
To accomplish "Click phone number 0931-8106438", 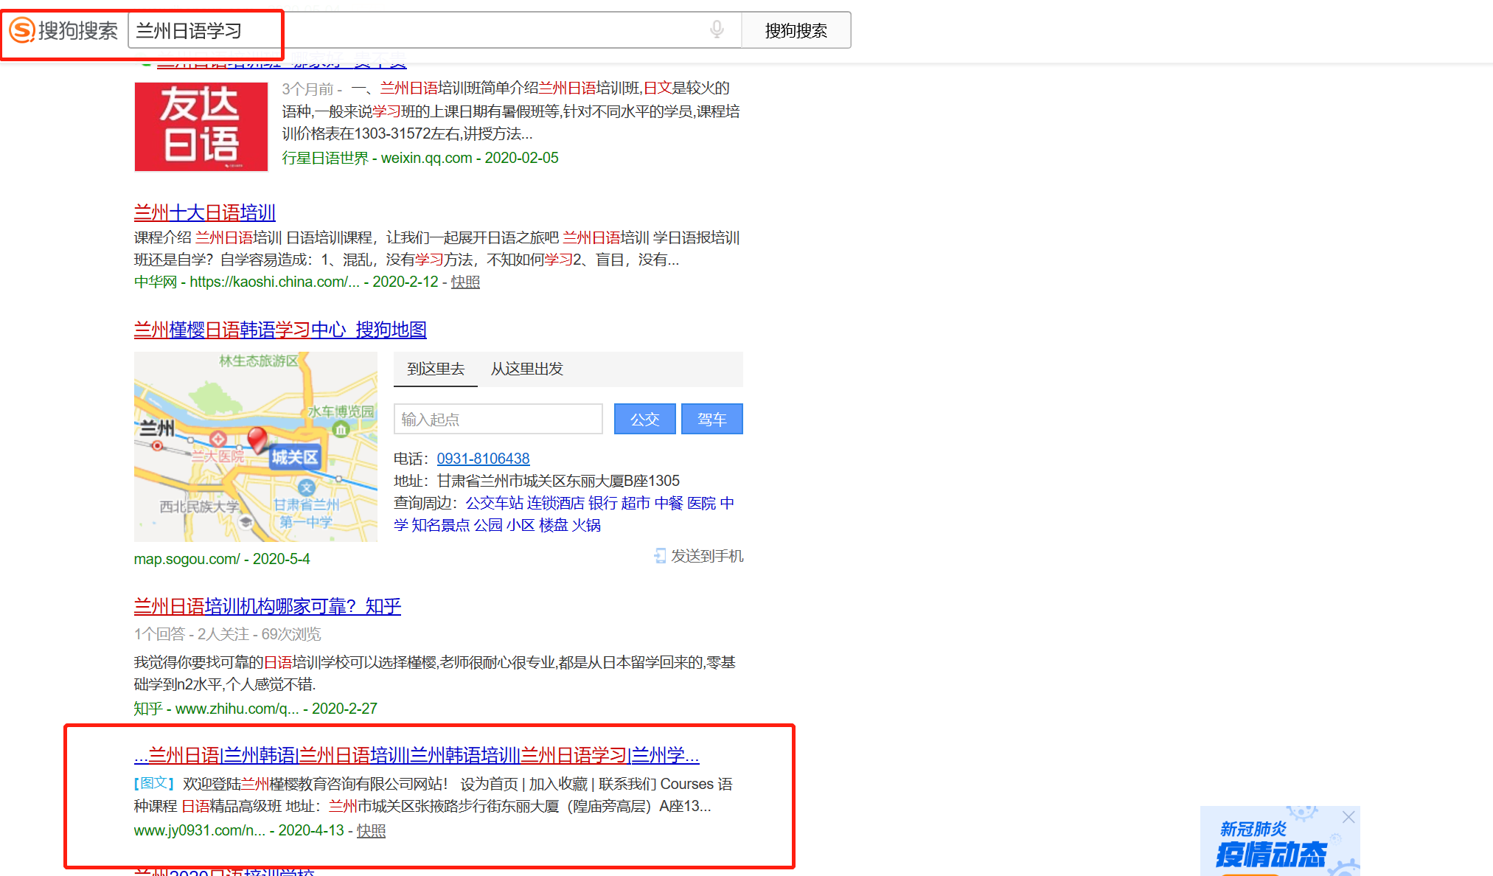I will [483, 459].
